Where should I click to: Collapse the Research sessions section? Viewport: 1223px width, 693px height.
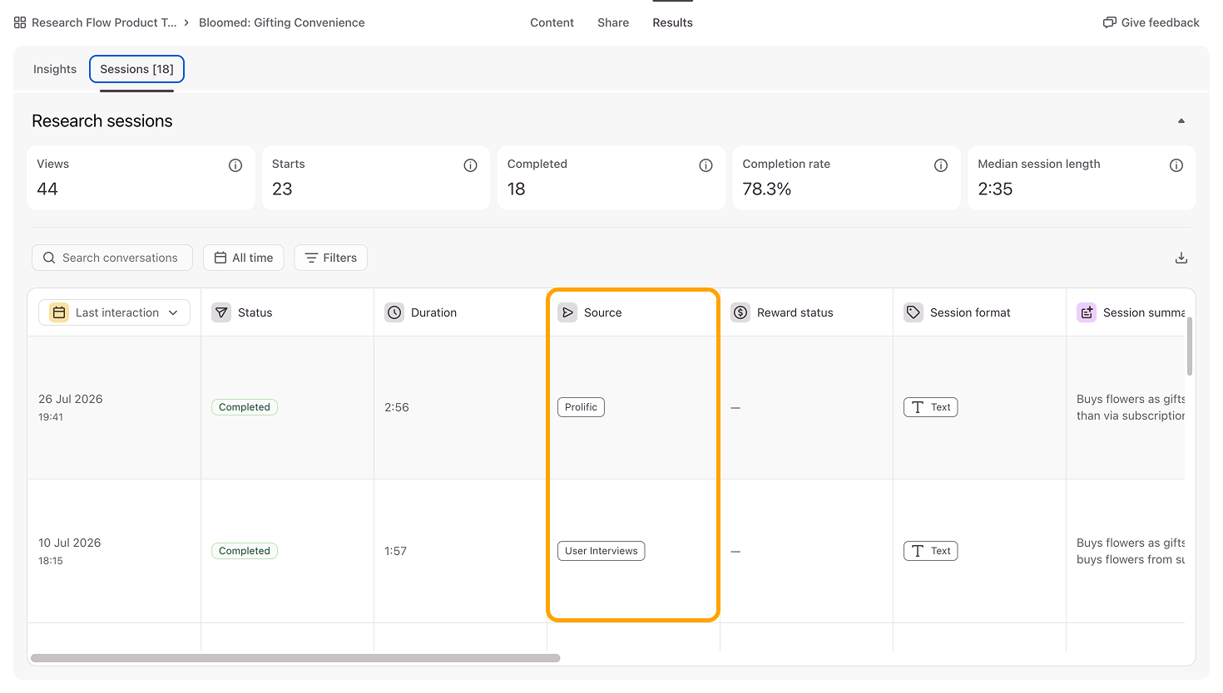pyautogui.click(x=1181, y=121)
